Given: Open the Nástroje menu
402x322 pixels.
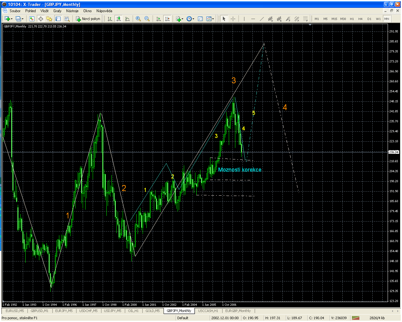Looking at the screenshot, I should 72,11.
